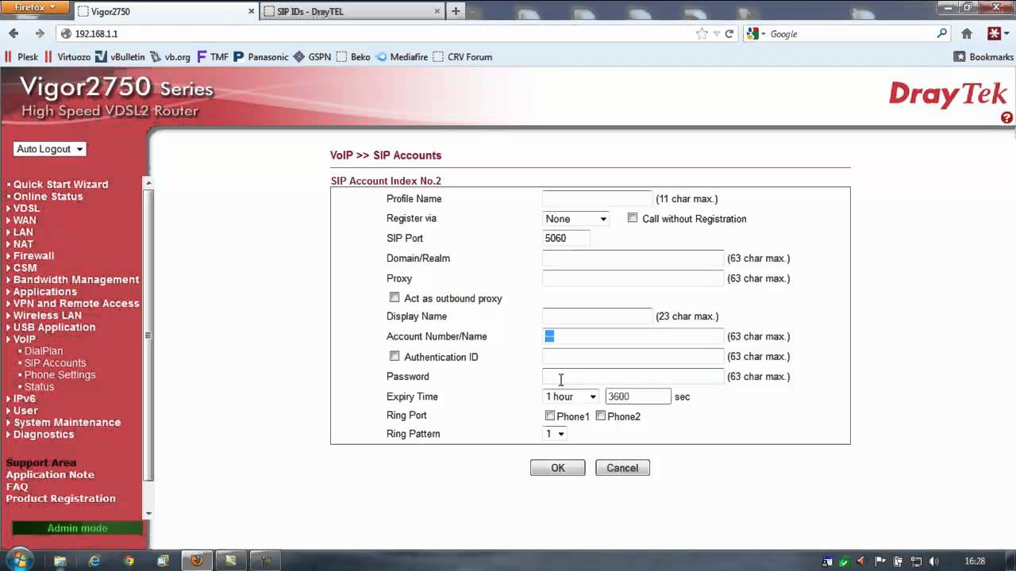Open the DrayTek red help question-mark icon
The width and height of the screenshot is (1016, 571).
[1006, 117]
